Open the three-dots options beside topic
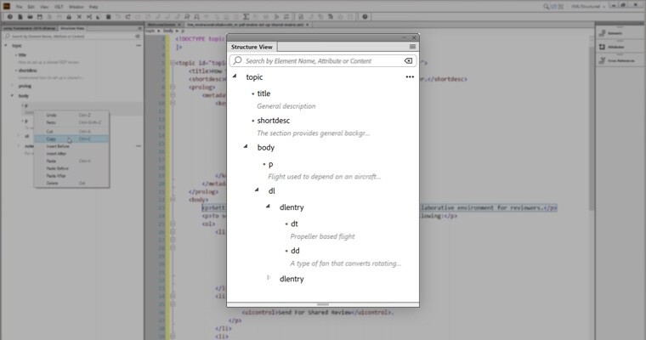This screenshot has width=646, height=340. pos(410,77)
